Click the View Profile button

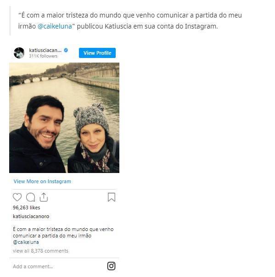tap(97, 53)
